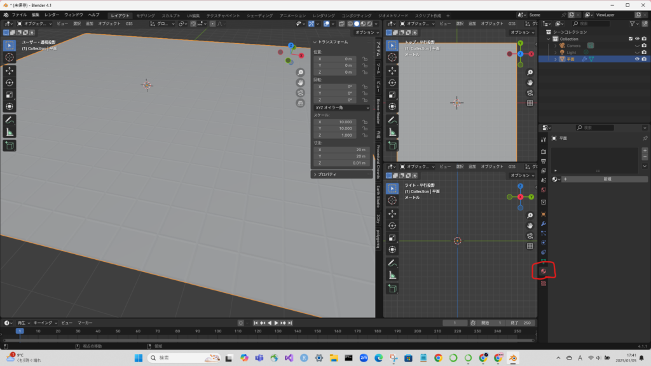Image resolution: width=651 pixels, height=366 pixels.
Task: Open the オプション button in the main viewport header
Action: pyautogui.click(x=365, y=32)
